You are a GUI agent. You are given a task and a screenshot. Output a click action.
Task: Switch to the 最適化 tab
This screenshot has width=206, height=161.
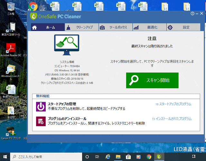(149, 27)
